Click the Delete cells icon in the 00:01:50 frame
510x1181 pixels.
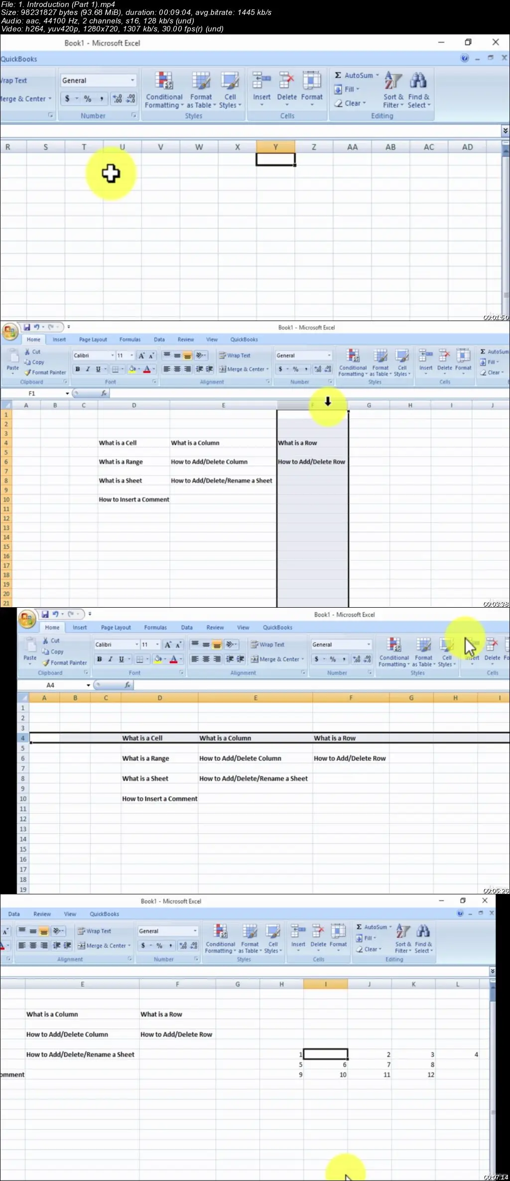[x=287, y=80]
